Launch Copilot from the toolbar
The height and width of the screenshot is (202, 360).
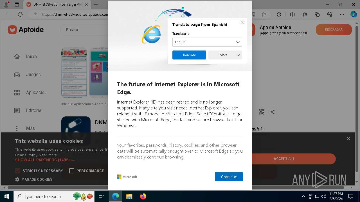point(354,14)
